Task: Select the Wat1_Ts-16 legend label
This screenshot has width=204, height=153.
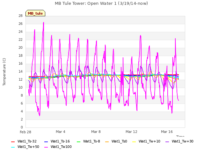Action: click(60, 142)
